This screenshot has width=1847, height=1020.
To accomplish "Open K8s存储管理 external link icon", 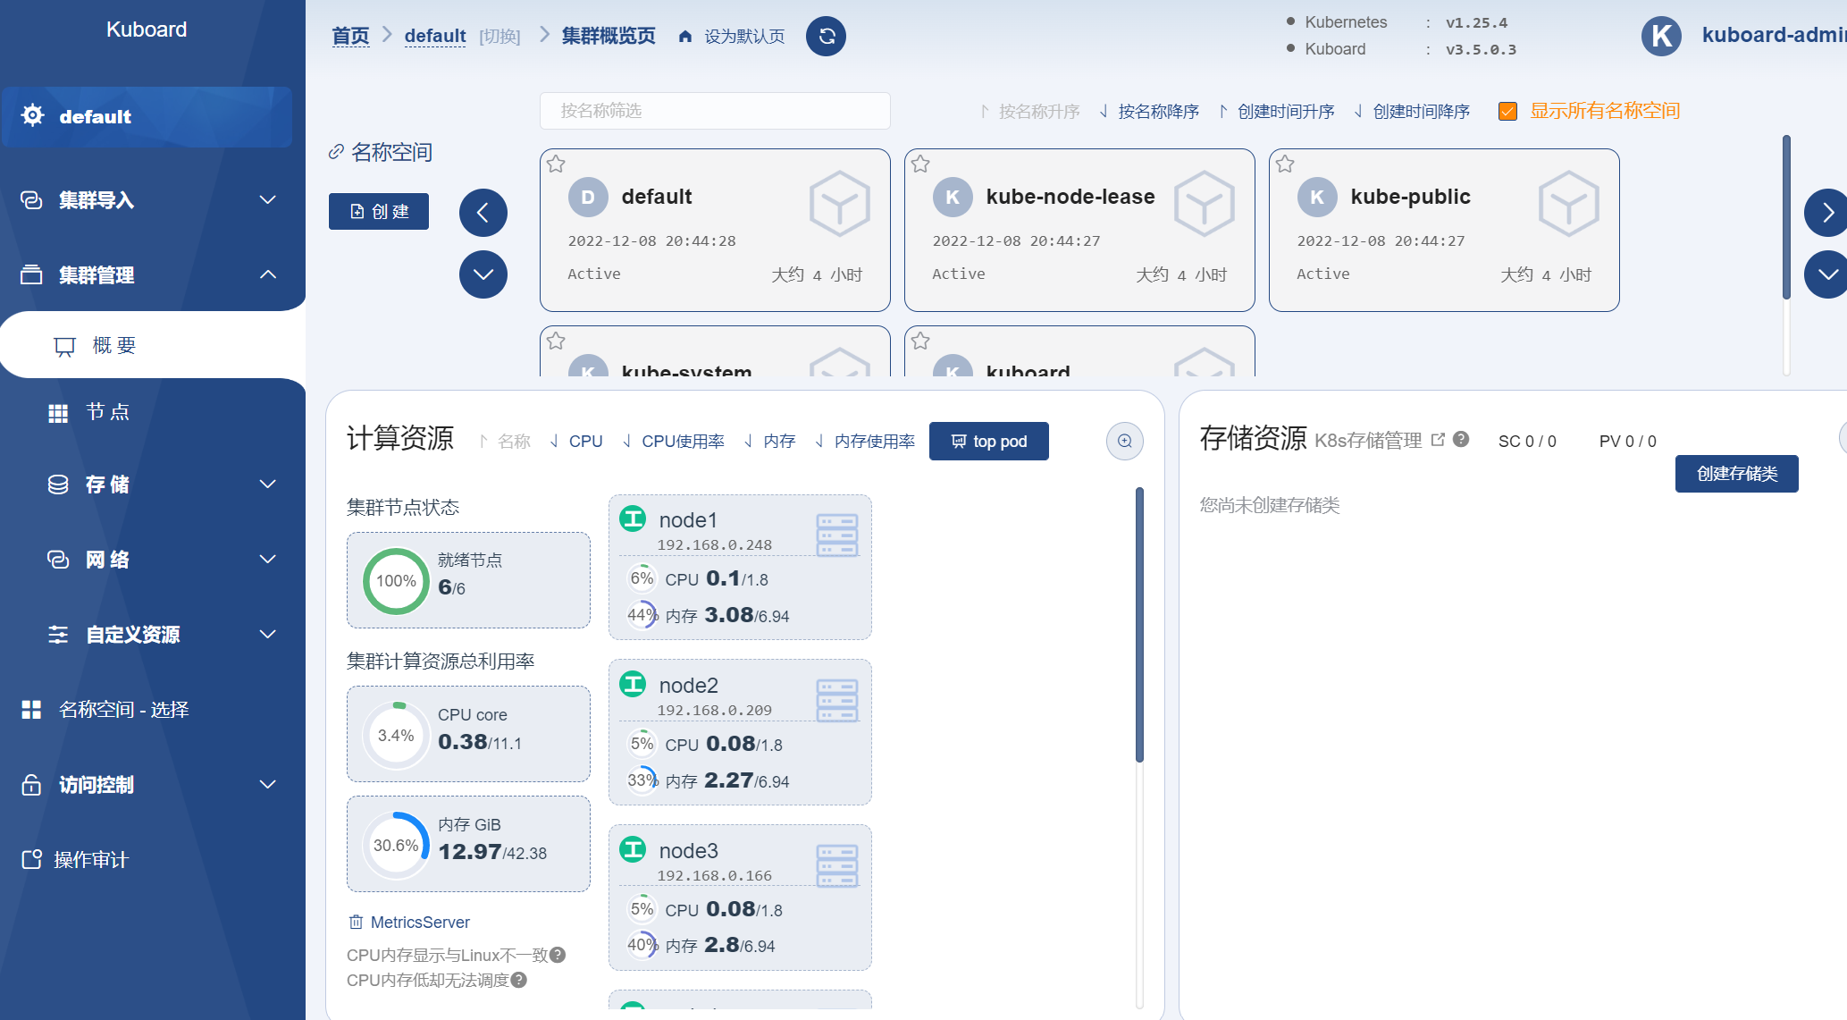I will (1438, 439).
